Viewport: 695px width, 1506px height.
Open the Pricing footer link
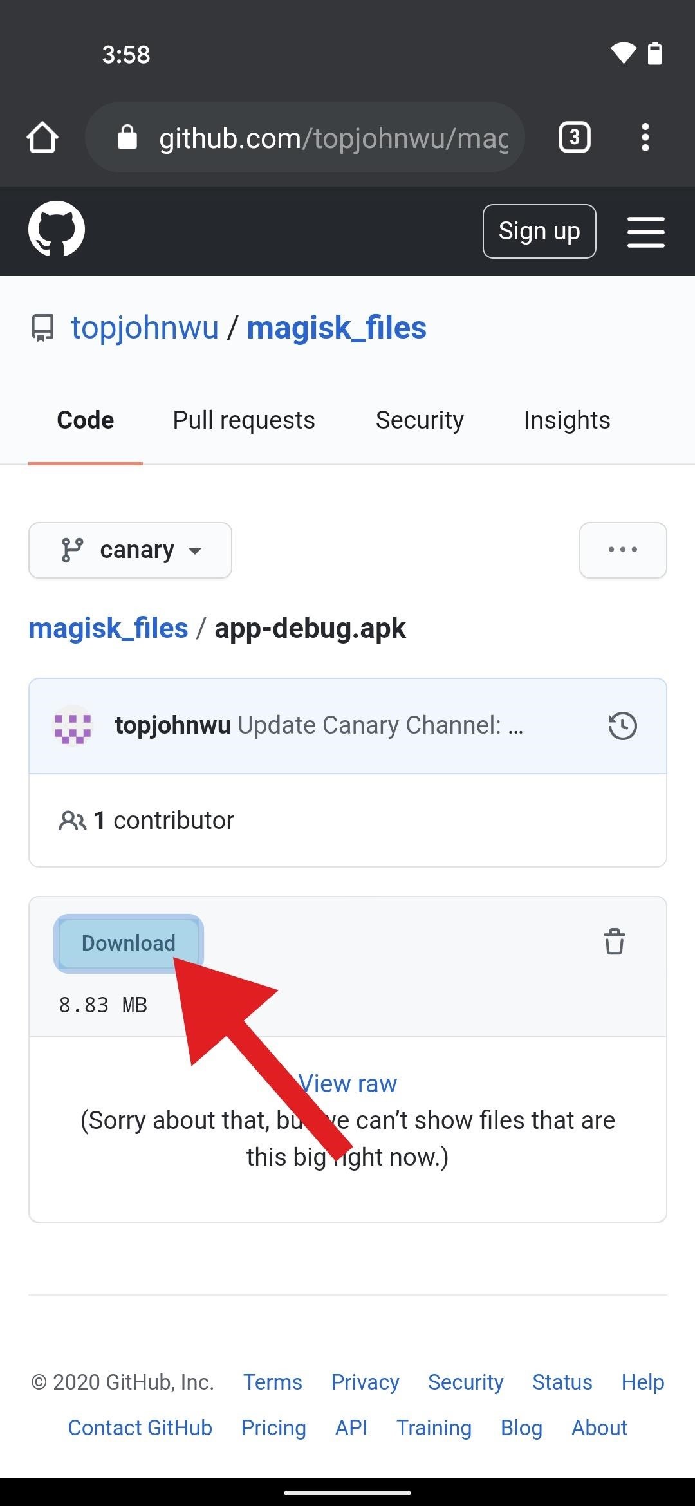[x=273, y=1427]
